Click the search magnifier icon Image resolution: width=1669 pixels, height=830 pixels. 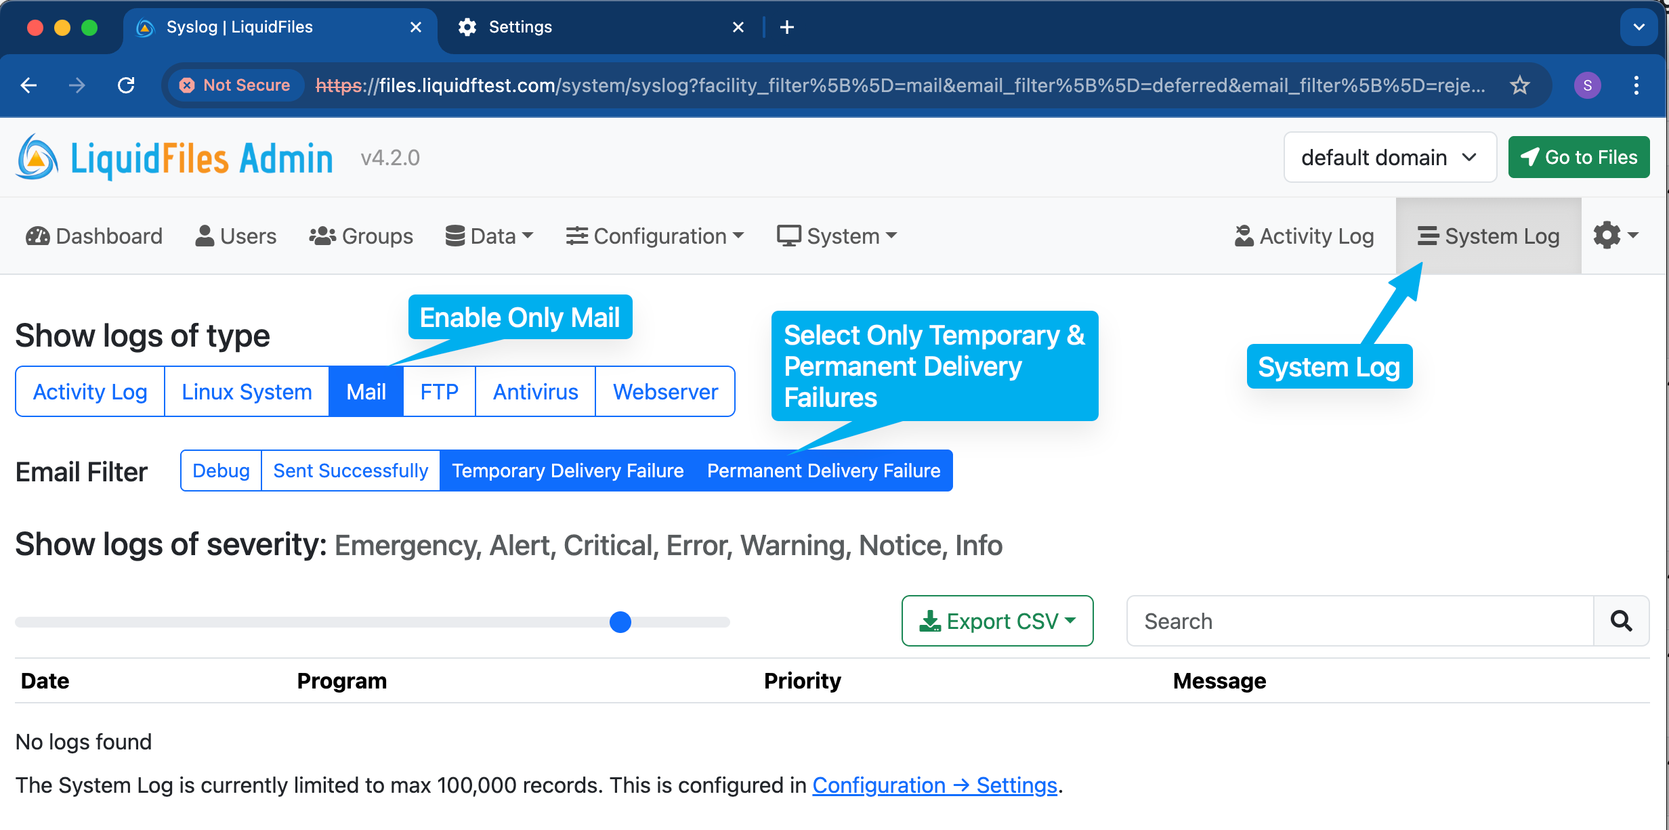(1622, 621)
